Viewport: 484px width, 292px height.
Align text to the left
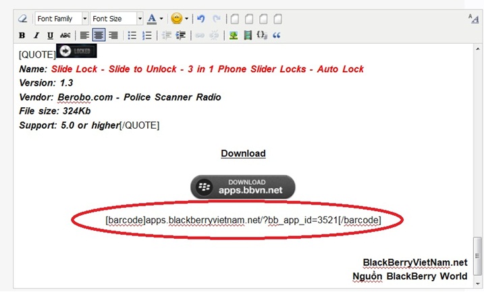tap(84, 35)
